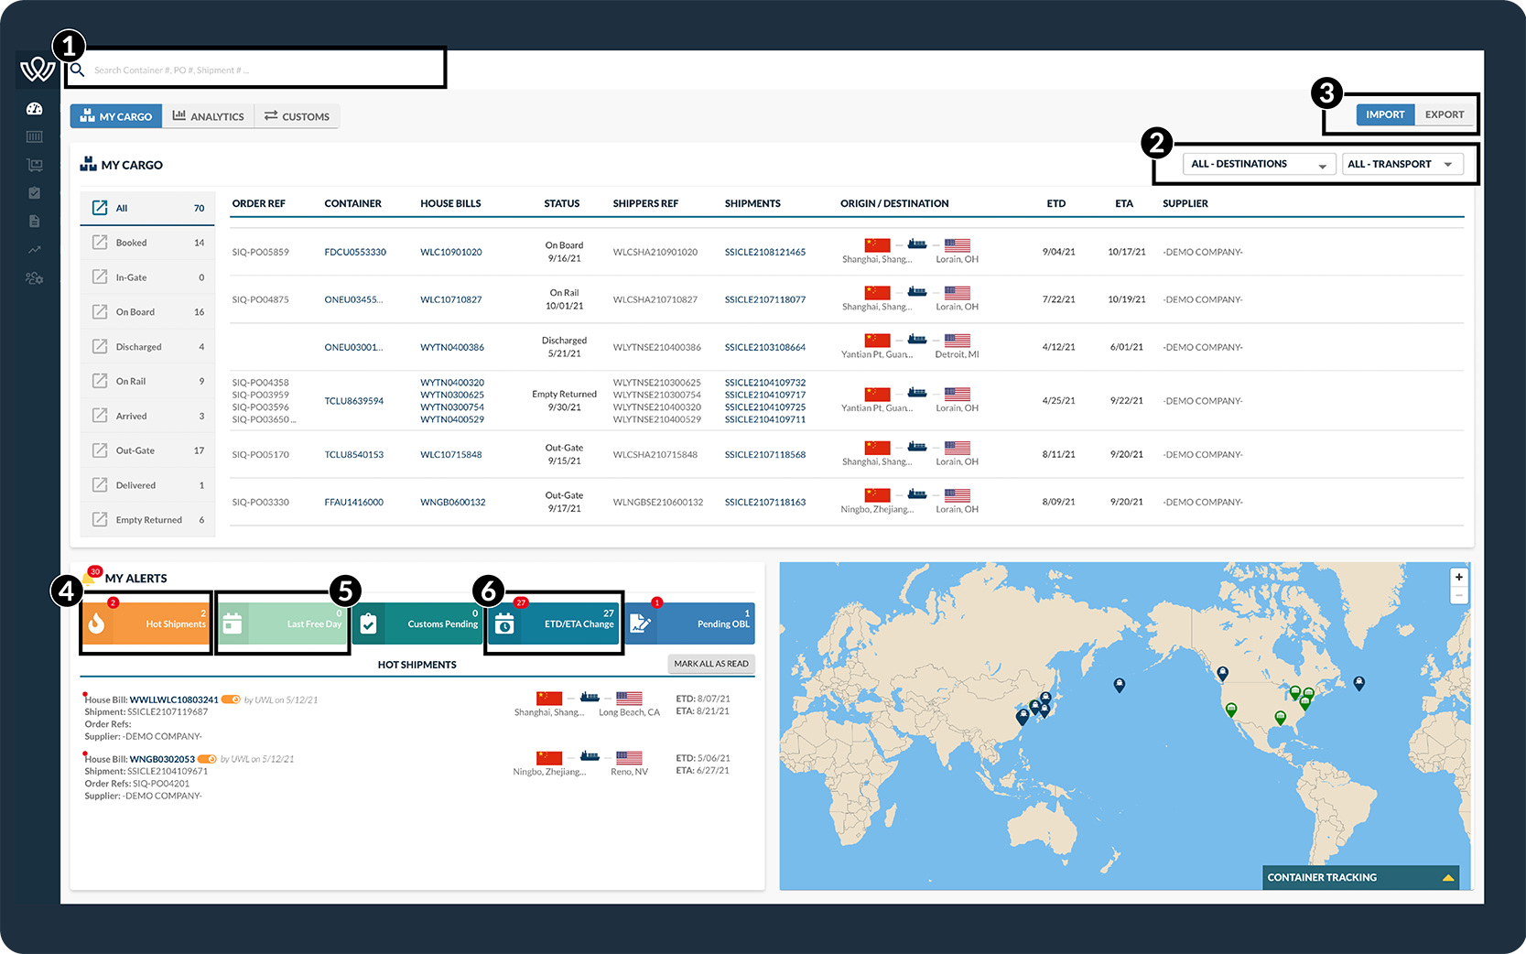This screenshot has width=1526, height=954.
Task: Click the Mark All As Read button
Action: pos(710,664)
